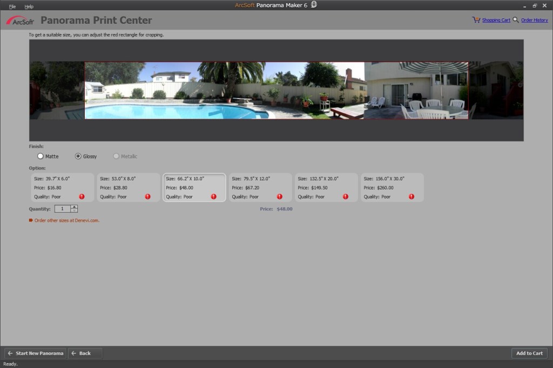This screenshot has width=553, height=368.
Task: Decrease quantity using the down stepper arrow
Action: click(x=75, y=210)
